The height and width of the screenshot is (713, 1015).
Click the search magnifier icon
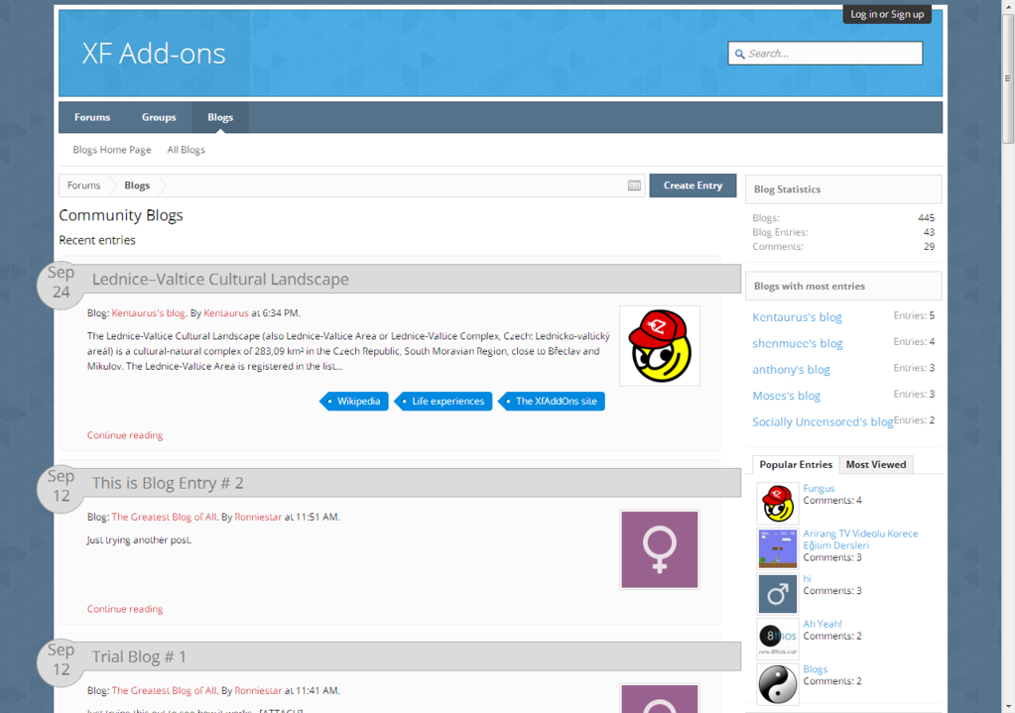pyautogui.click(x=738, y=54)
